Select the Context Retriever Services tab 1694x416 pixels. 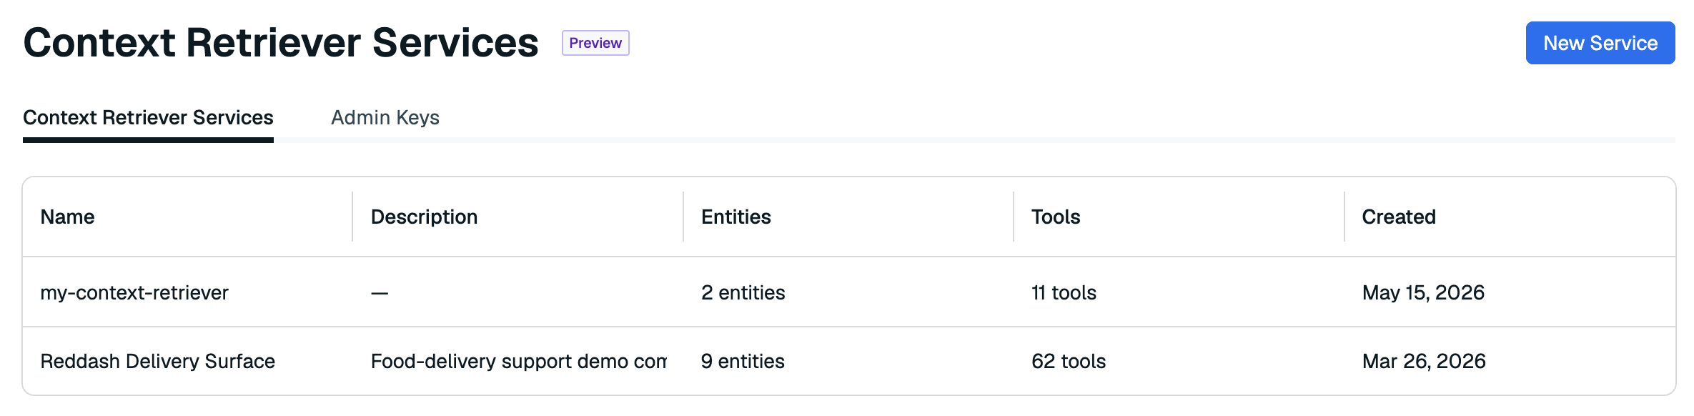click(148, 117)
